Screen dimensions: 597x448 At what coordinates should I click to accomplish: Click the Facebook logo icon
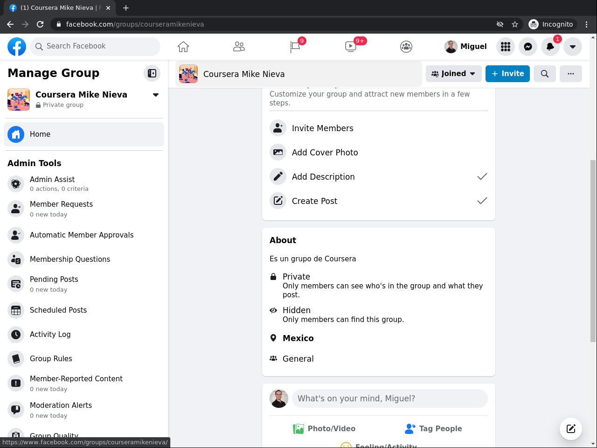17,47
